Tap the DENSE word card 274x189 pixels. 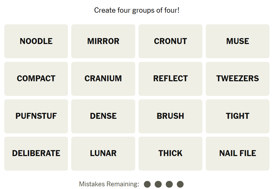tap(103, 116)
